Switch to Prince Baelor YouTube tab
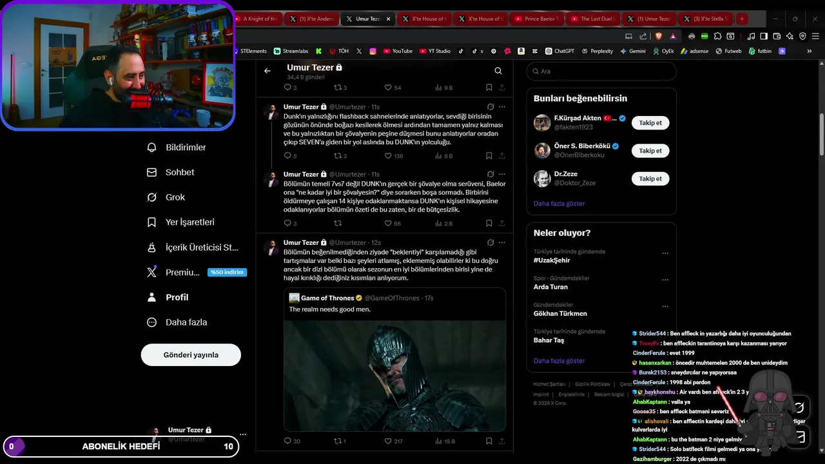 pos(537,19)
